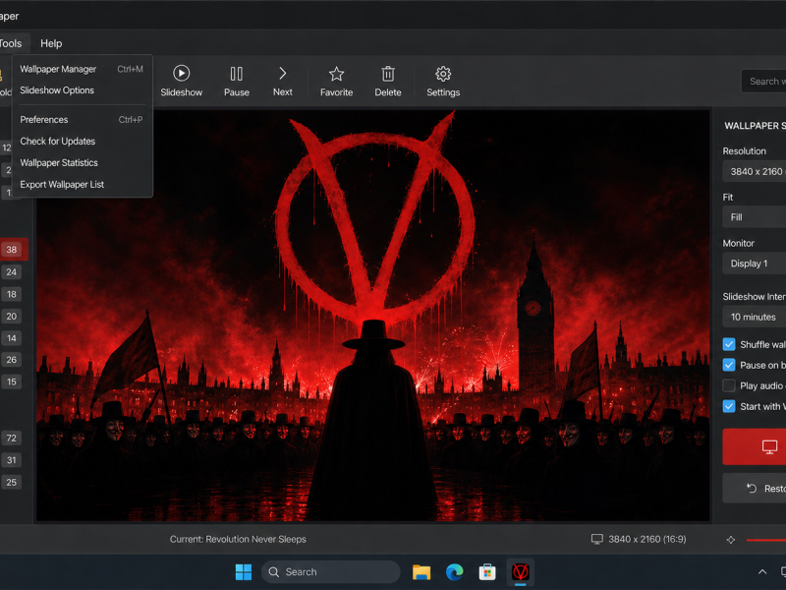The height and width of the screenshot is (590, 786).
Task: Select sidebar item with count 18
Action: point(12,294)
